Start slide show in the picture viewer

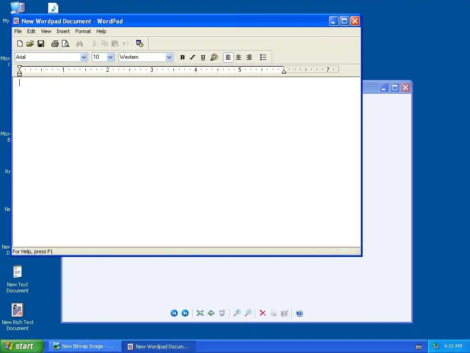pyautogui.click(x=222, y=313)
